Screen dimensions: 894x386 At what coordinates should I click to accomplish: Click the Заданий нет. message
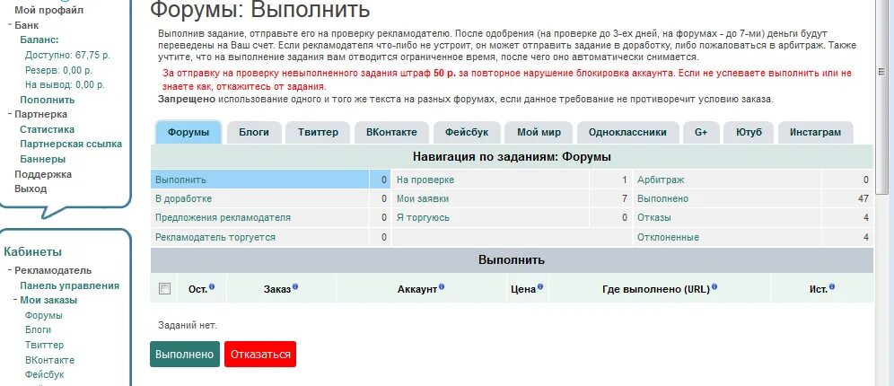pos(187,326)
